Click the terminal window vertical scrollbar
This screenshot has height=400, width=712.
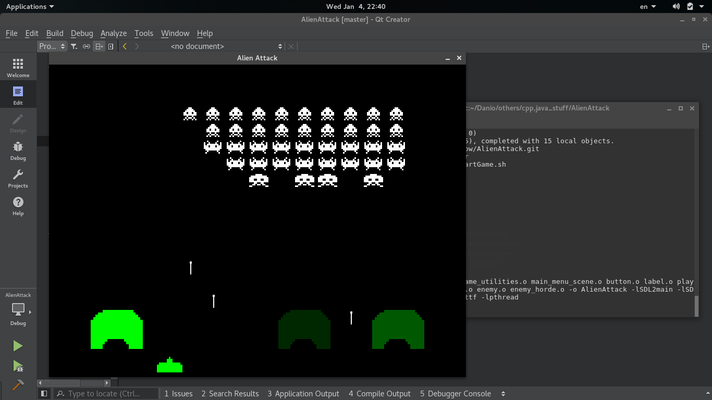[x=696, y=307]
